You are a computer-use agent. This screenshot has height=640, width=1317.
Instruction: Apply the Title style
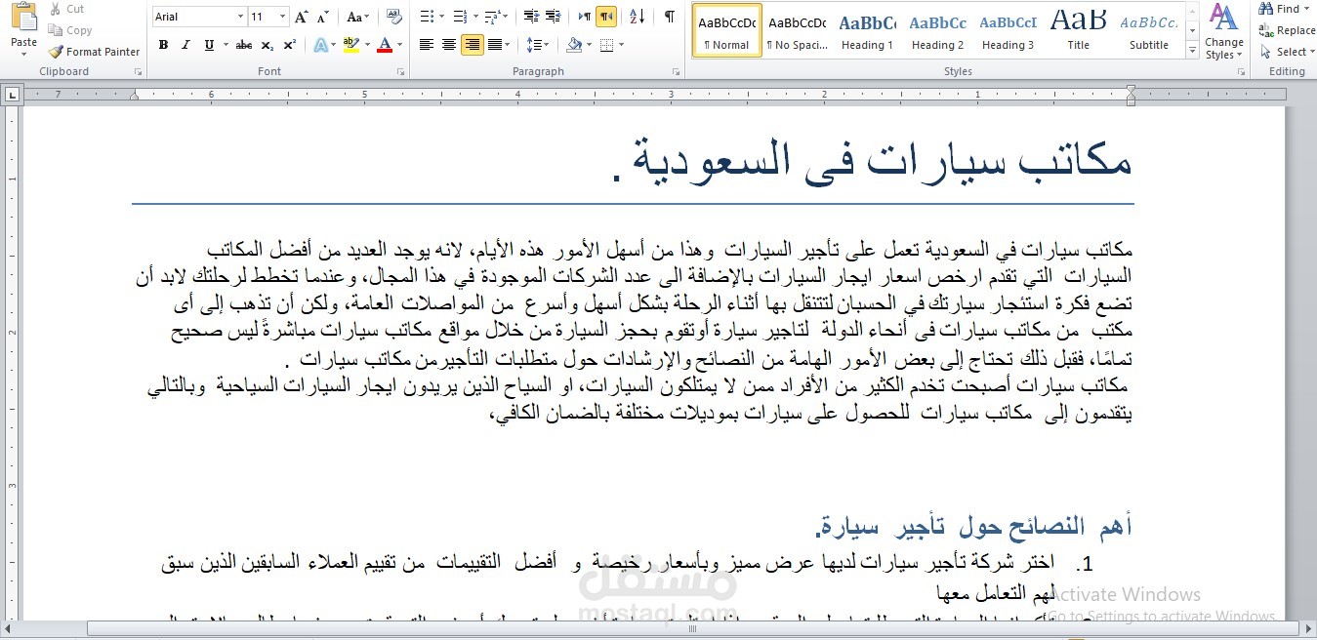point(1078,30)
